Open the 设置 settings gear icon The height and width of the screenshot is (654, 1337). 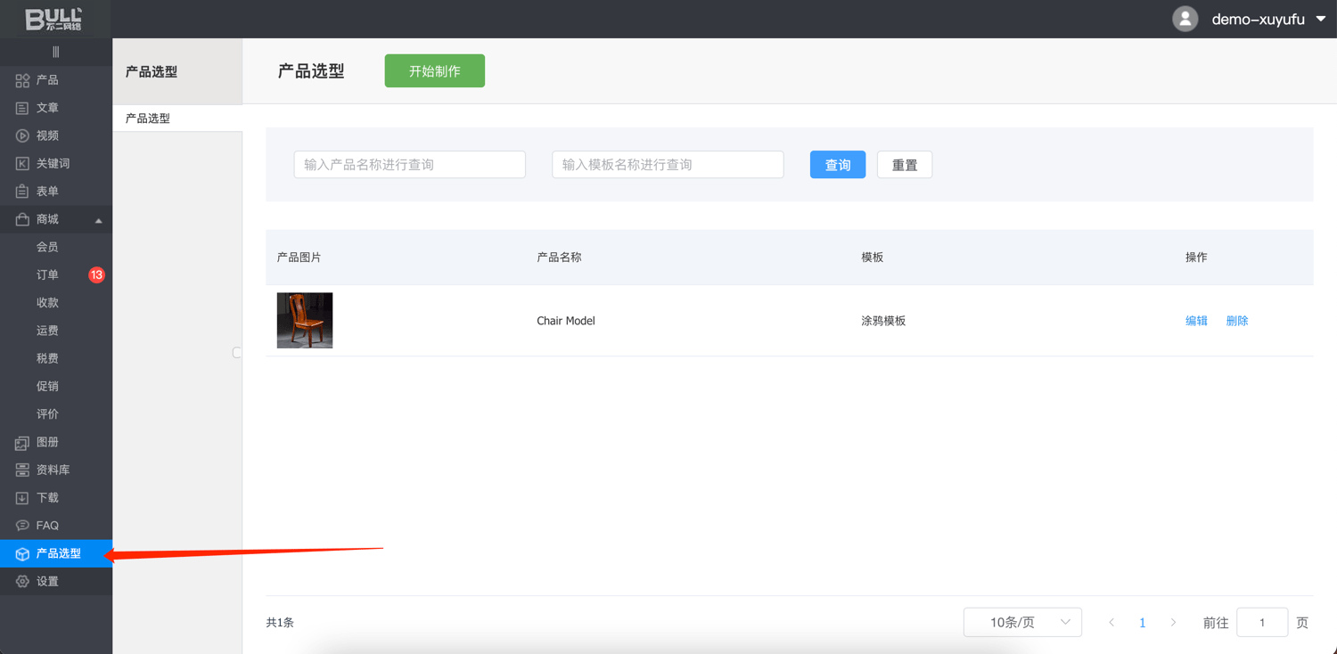22,582
